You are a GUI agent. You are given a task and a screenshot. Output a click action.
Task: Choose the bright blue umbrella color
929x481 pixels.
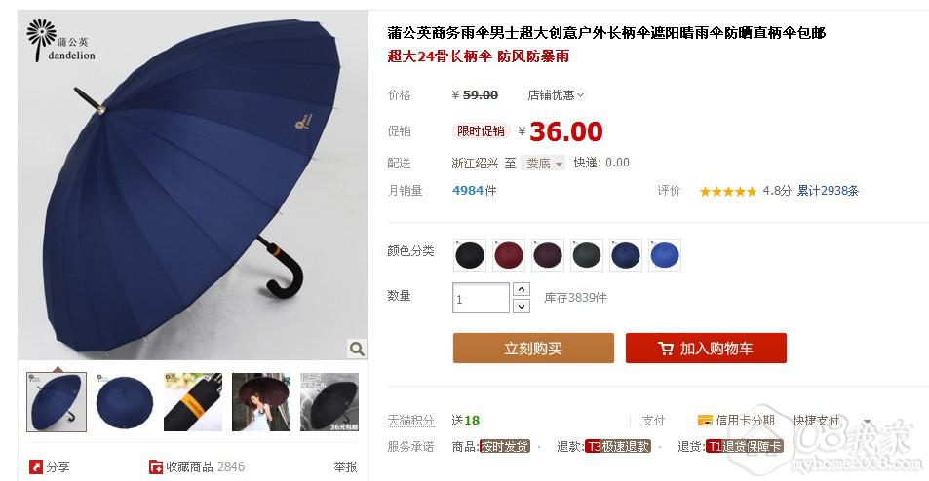pyautogui.click(x=665, y=255)
